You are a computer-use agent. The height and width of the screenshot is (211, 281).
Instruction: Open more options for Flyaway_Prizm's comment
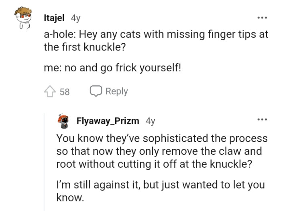pos(262,120)
